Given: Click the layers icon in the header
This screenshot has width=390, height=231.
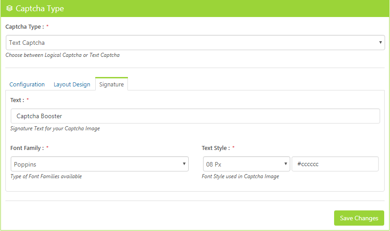Looking at the screenshot, I should [9, 9].
